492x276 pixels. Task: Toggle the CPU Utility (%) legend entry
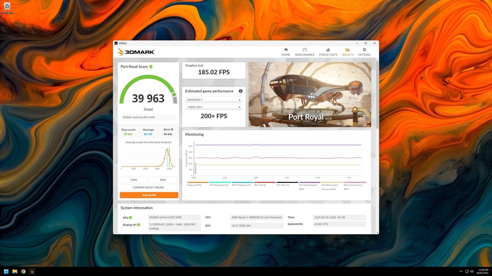(x=287, y=184)
